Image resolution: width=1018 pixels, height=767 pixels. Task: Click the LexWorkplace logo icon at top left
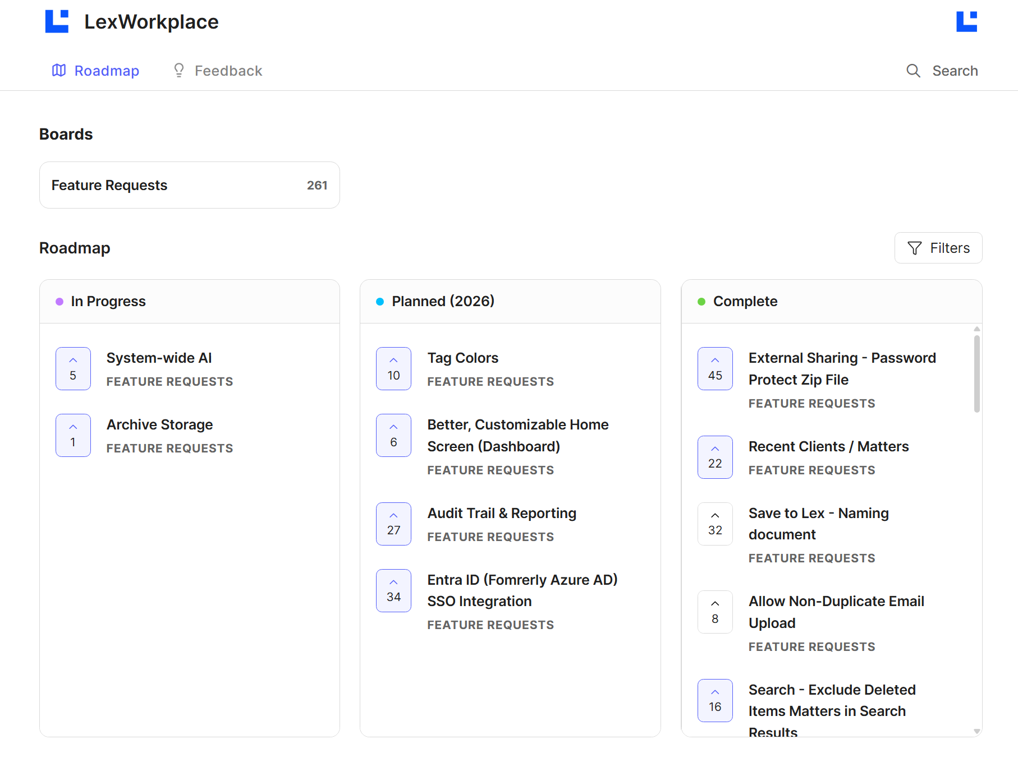(57, 21)
